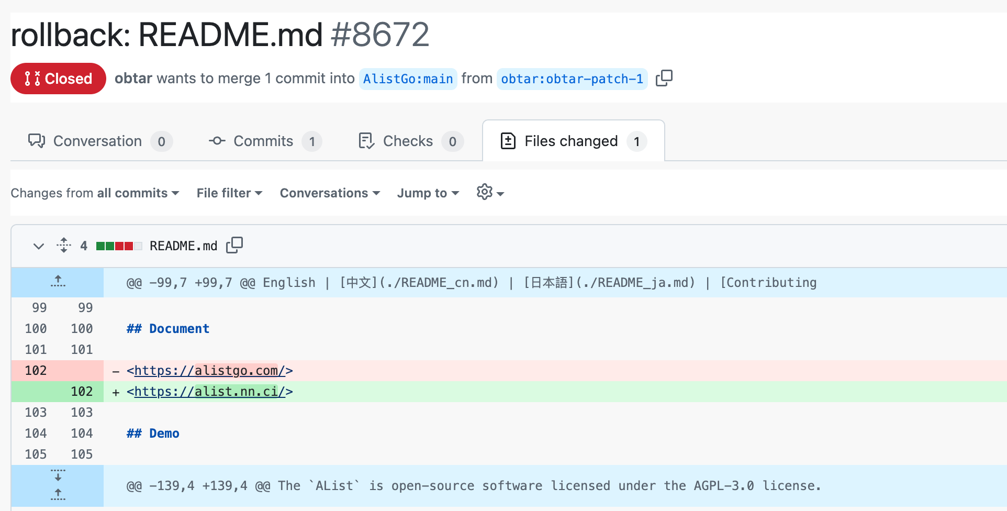The height and width of the screenshot is (511, 1007).
Task: Expand the Conversations dropdown
Action: click(330, 193)
